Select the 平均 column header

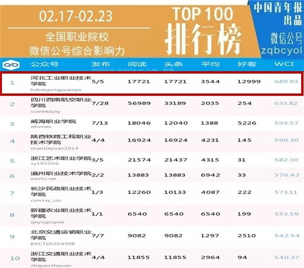click(x=210, y=64)
